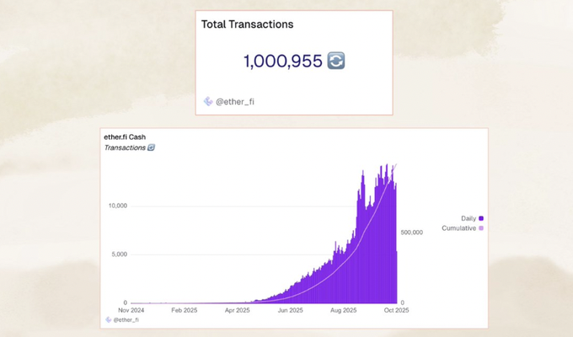Click the Total Transactions card title
573x337 pixels.
[247, 24]
